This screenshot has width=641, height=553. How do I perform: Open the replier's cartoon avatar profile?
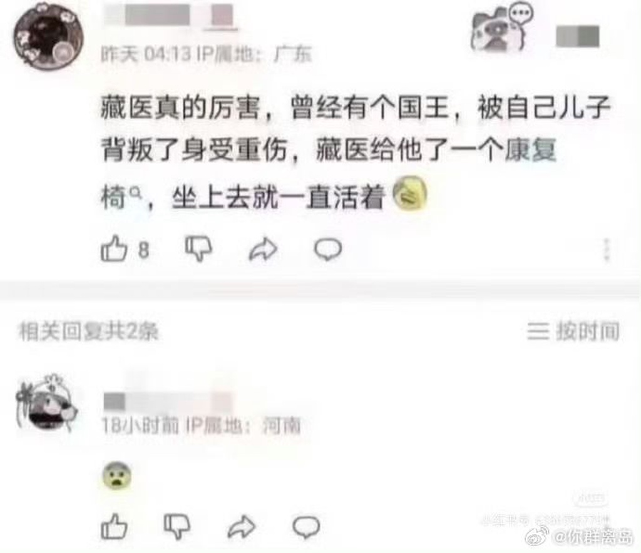point(46,403)
